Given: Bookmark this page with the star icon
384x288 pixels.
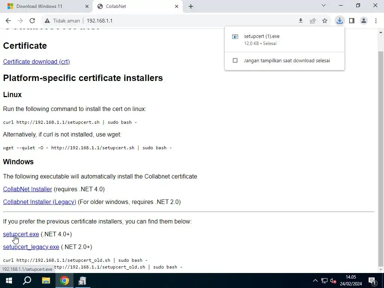Looking at the screenshot, I should 325,21.
